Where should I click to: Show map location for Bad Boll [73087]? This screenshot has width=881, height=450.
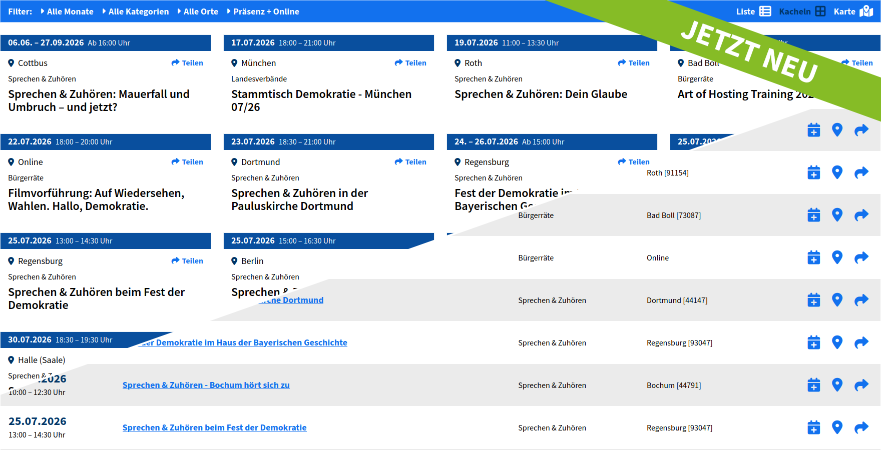[837, 215]
